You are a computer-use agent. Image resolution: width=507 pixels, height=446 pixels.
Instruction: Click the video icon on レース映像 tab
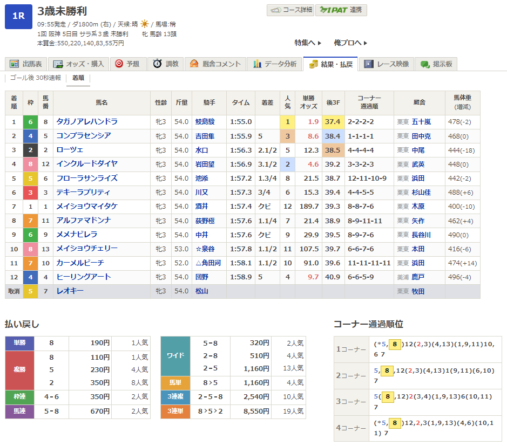coord(368,64)
